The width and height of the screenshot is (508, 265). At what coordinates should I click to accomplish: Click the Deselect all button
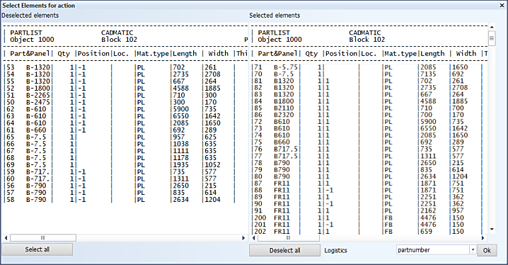[x=285, y=250]
